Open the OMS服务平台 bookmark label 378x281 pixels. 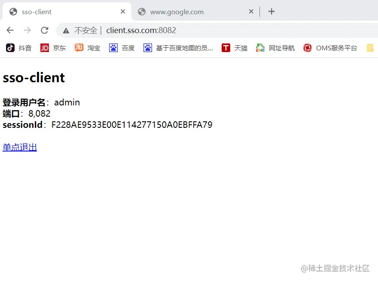click(x=336, y=48)
